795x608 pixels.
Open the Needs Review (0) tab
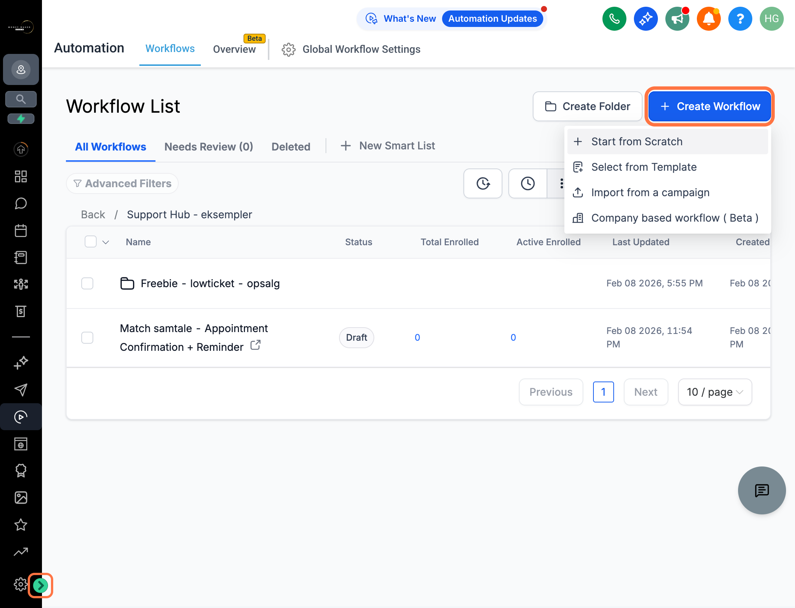[x=209, y=147]
